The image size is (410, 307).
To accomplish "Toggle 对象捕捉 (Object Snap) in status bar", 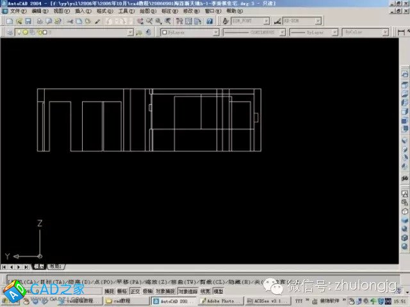I will 165,291.
